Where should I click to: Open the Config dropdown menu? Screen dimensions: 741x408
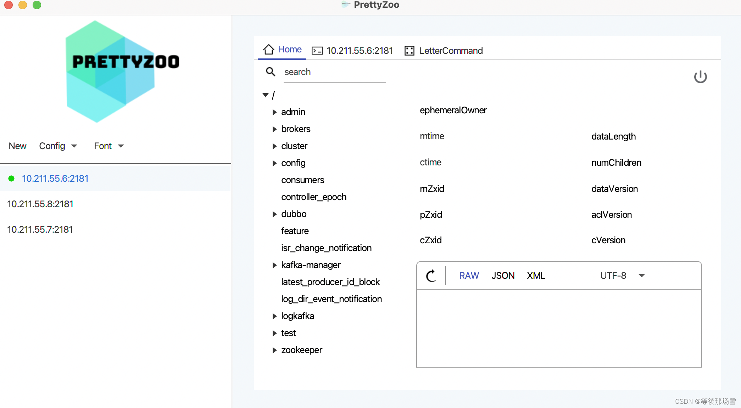click(58, 146)
